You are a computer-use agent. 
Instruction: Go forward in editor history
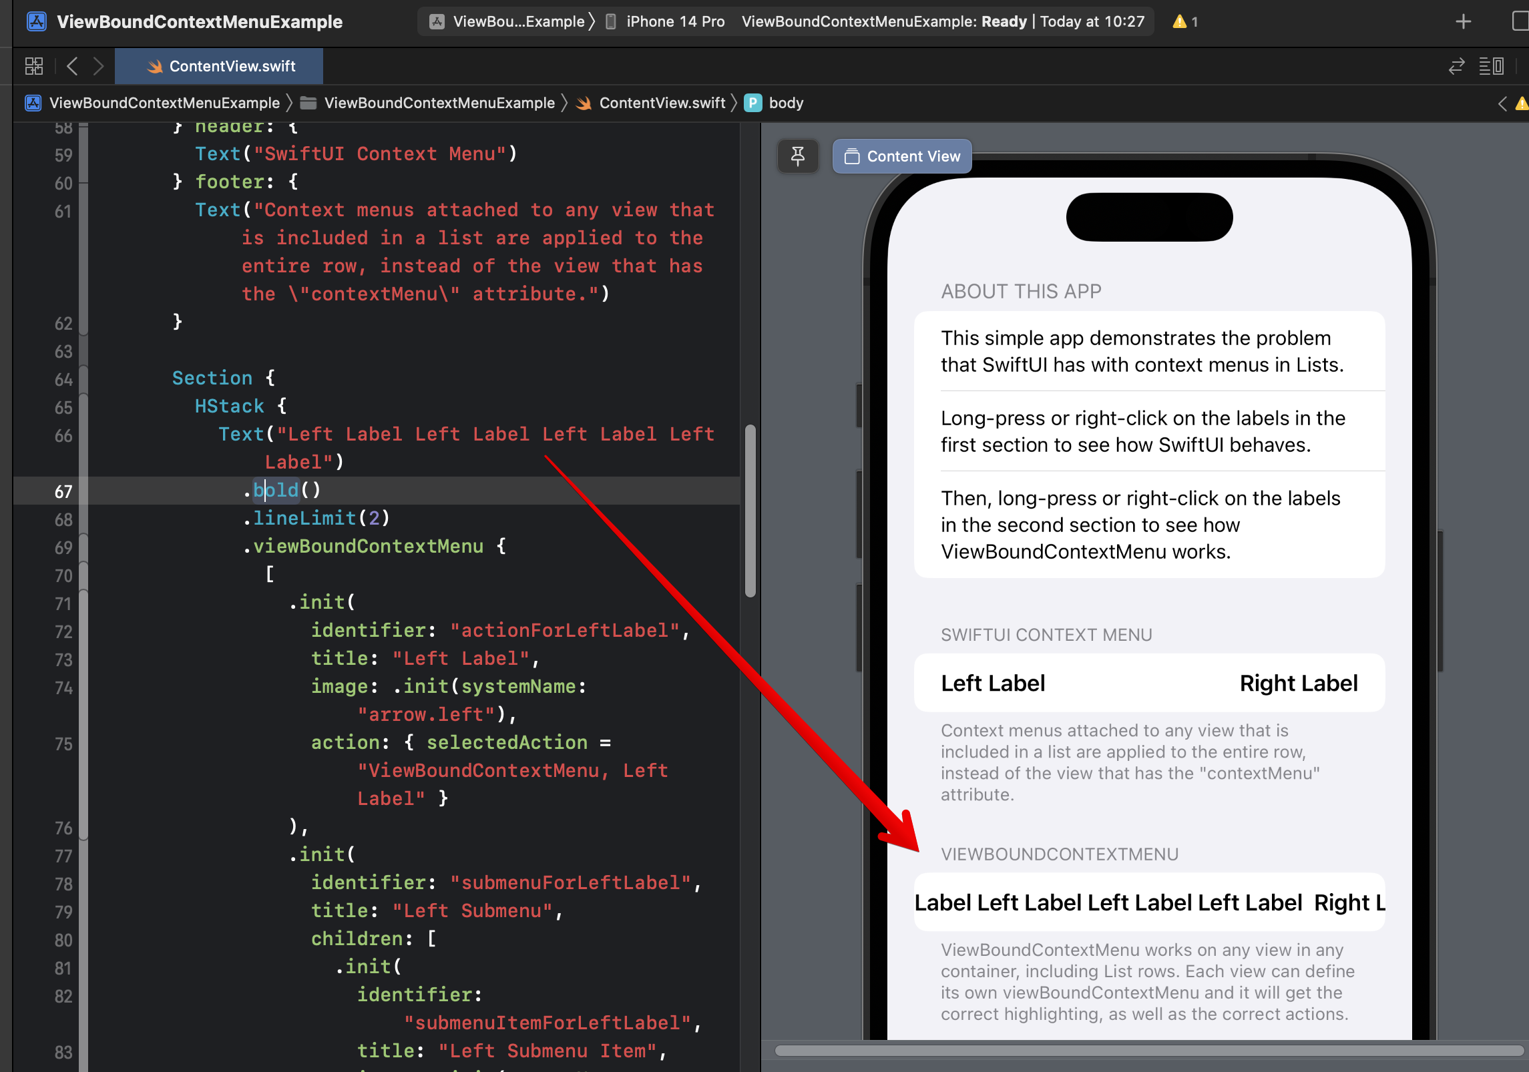[99, 66]
